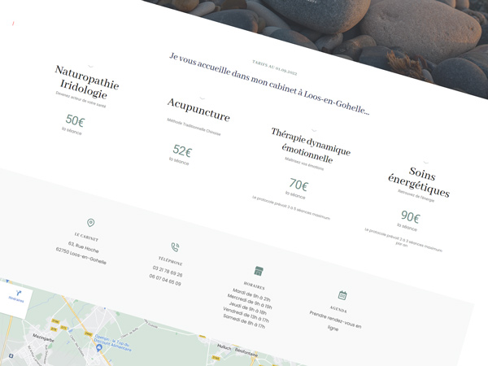Click the shop icon above Horaires

[x=259, y=271]
